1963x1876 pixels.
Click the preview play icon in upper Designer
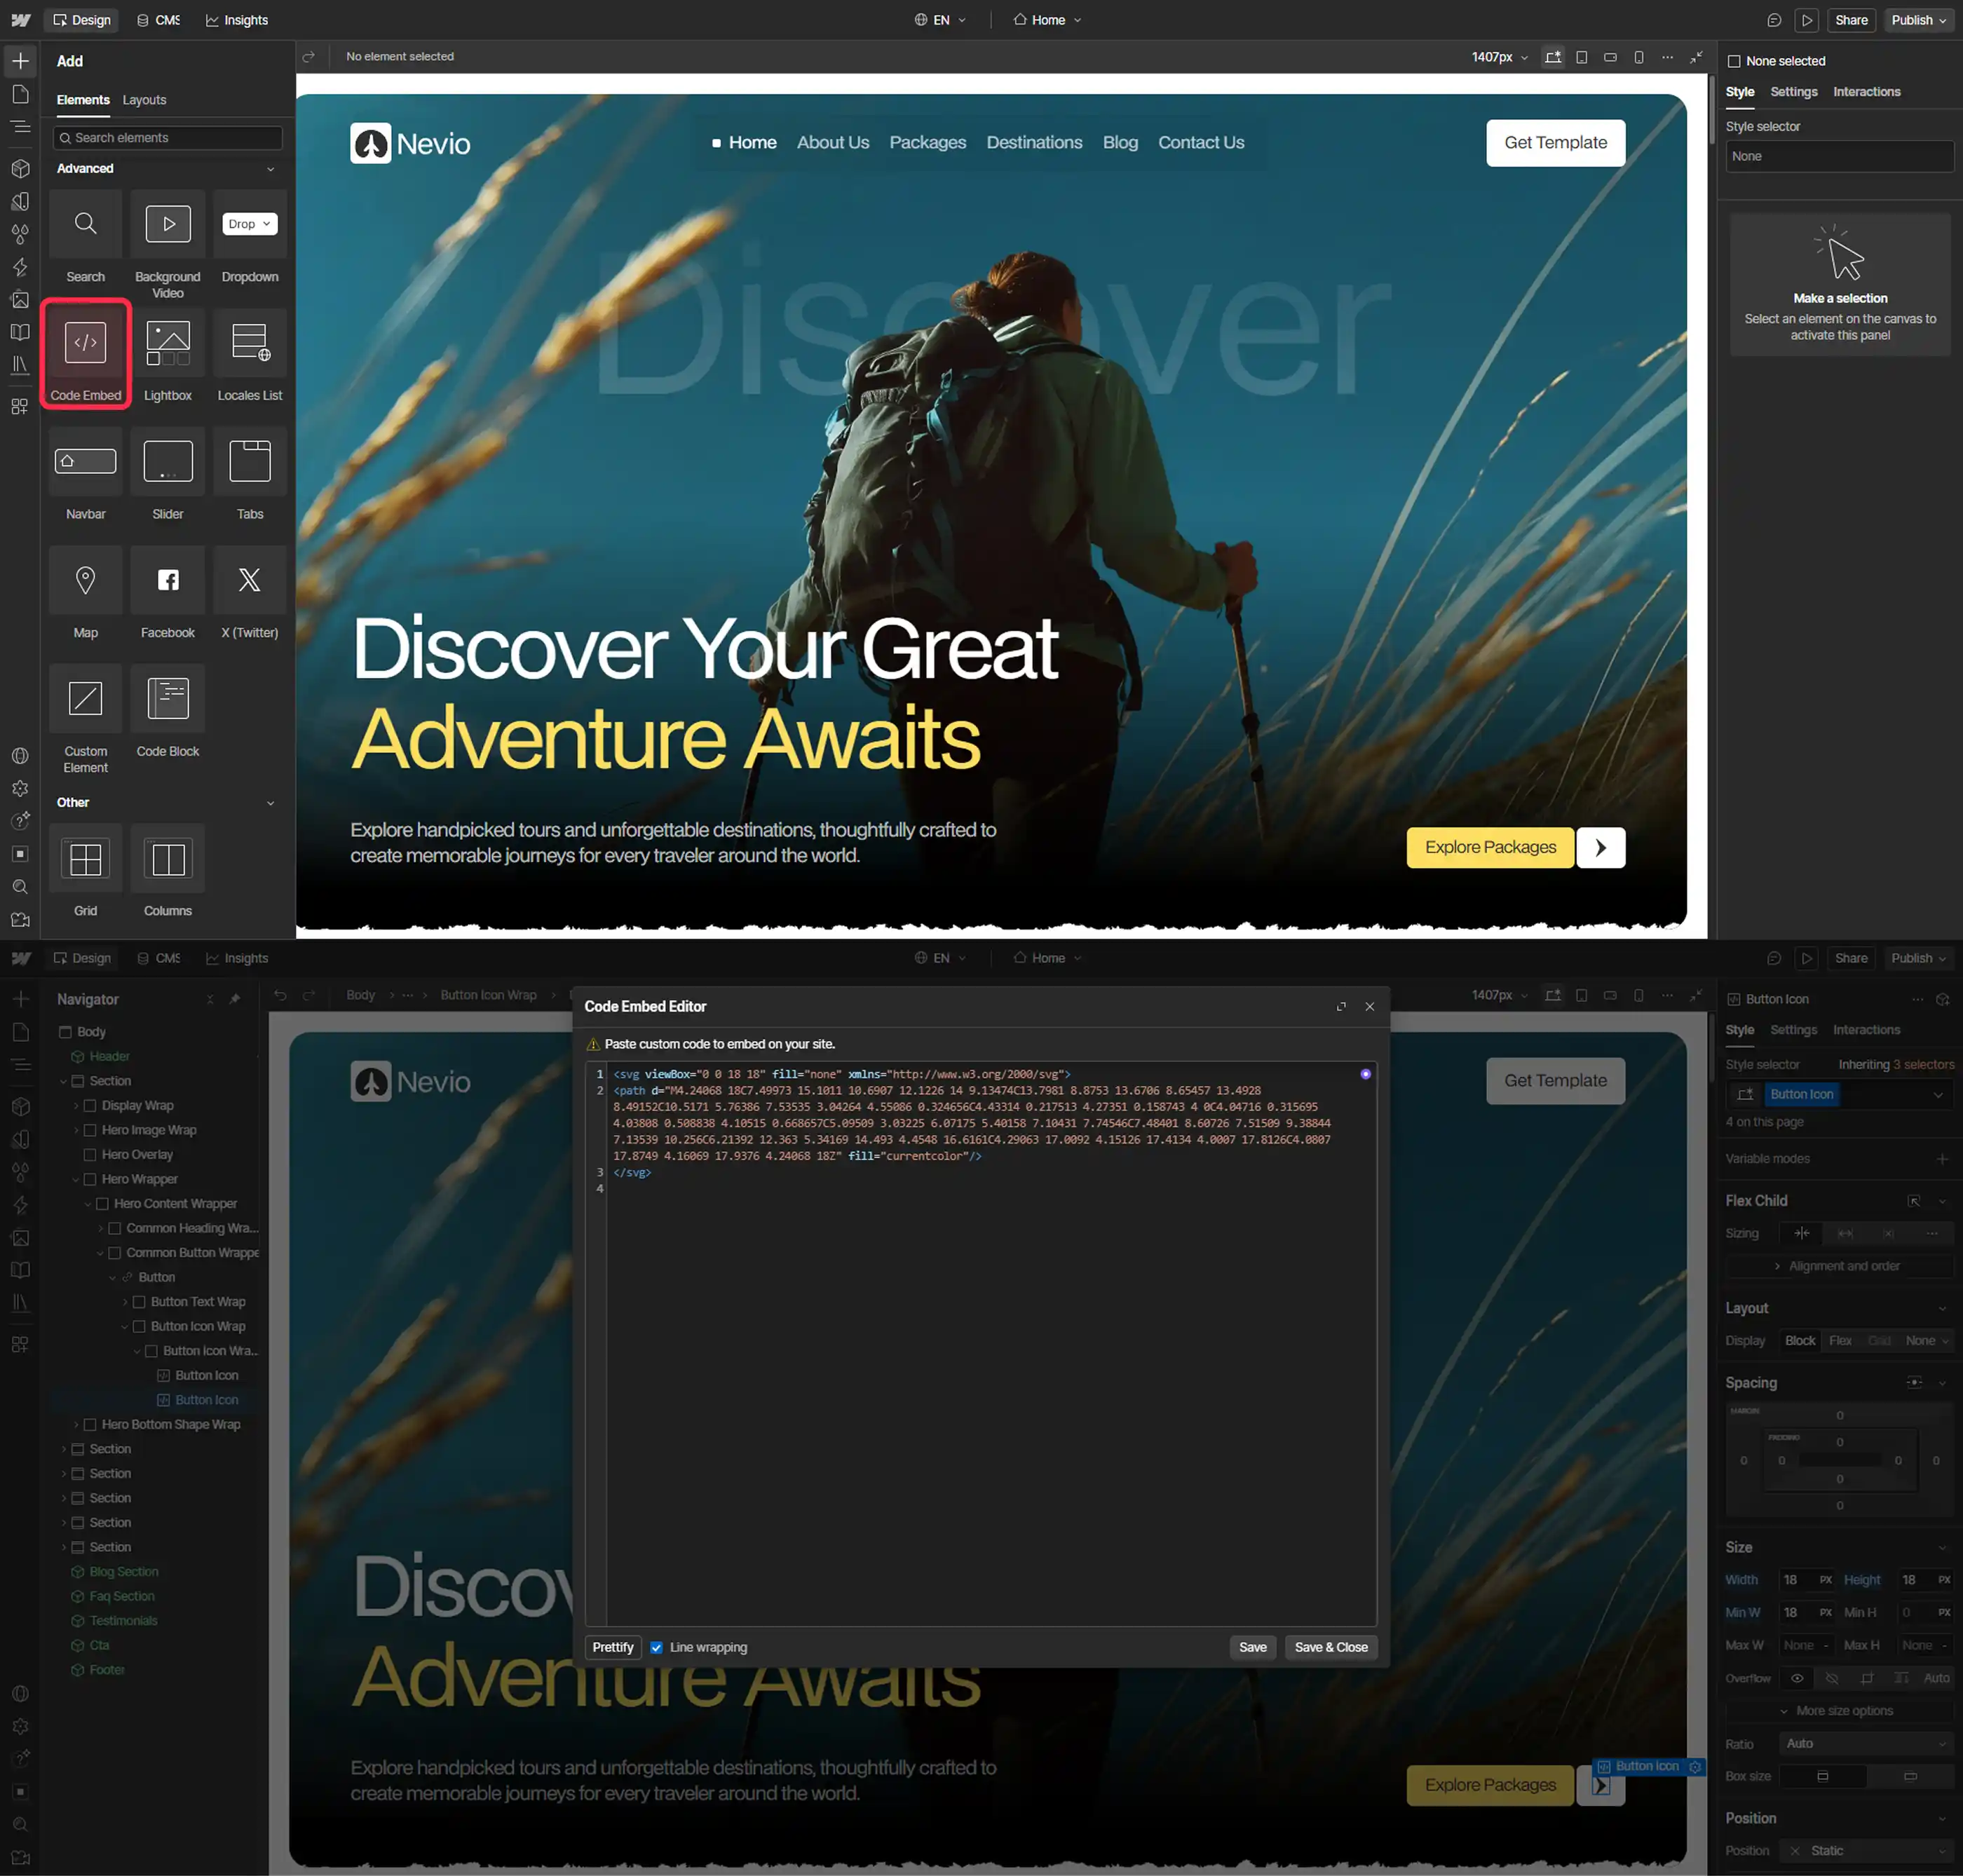click(1807, 20)
